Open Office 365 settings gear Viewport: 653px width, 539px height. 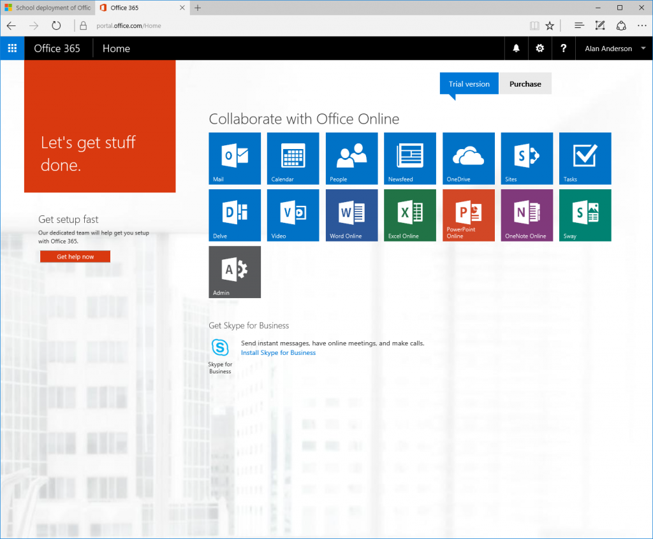[x=539, y=48]
